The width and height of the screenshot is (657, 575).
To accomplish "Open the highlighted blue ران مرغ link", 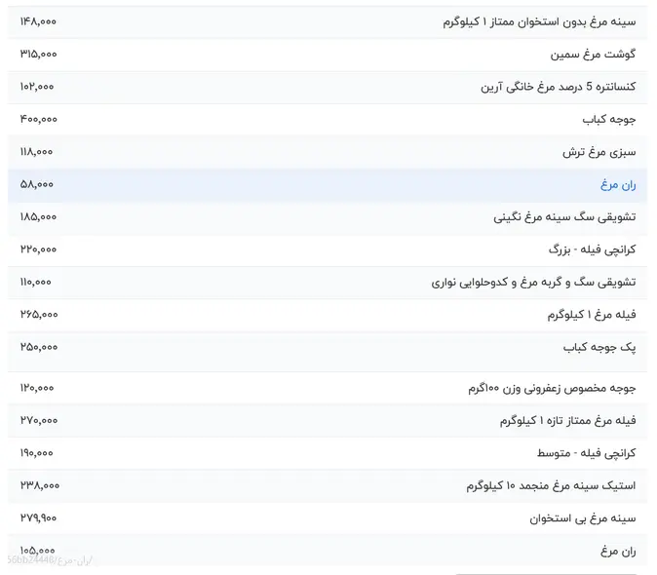I will click(x=618, y=185).
